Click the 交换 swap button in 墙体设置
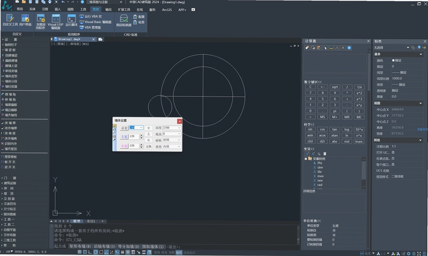The width and height of the screenshot is (428, 256). (149, 146)
